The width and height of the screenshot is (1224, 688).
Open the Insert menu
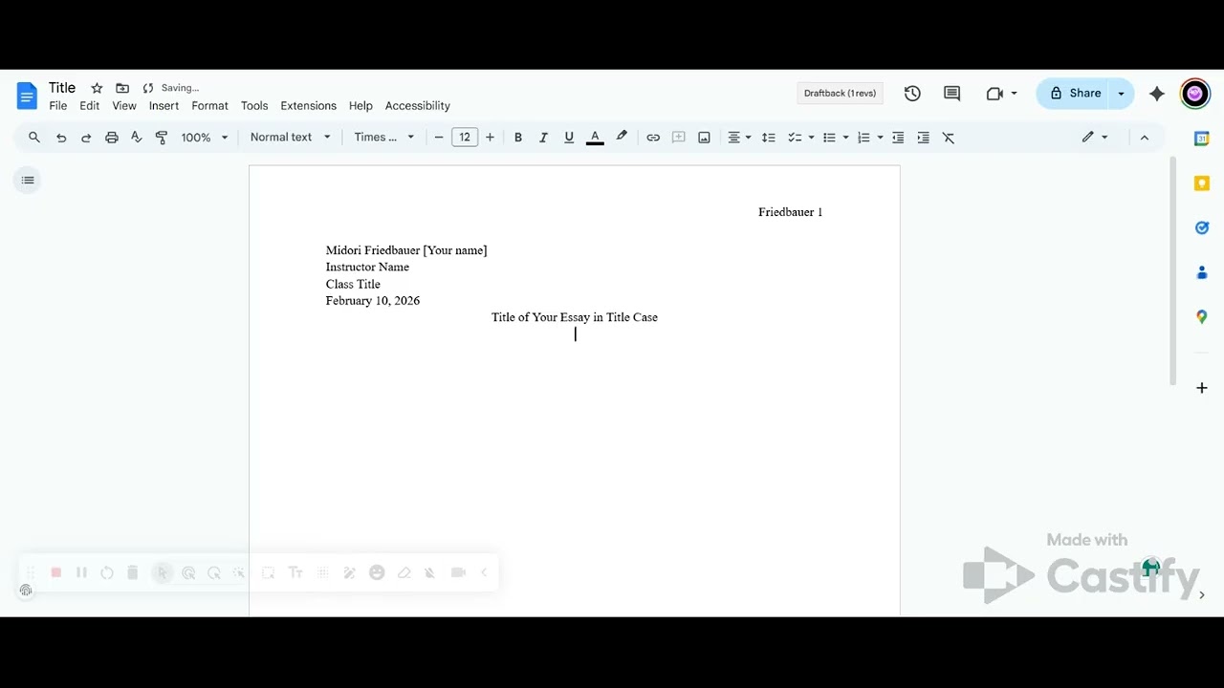tap(164, 106)
